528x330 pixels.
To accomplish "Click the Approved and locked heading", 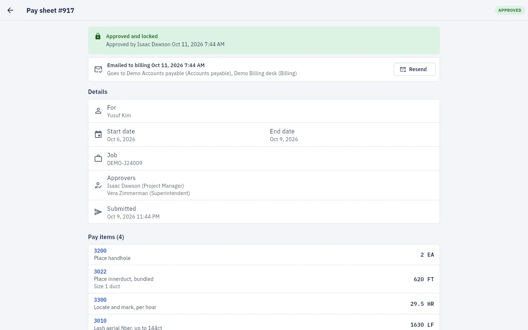I will [132, 36].
